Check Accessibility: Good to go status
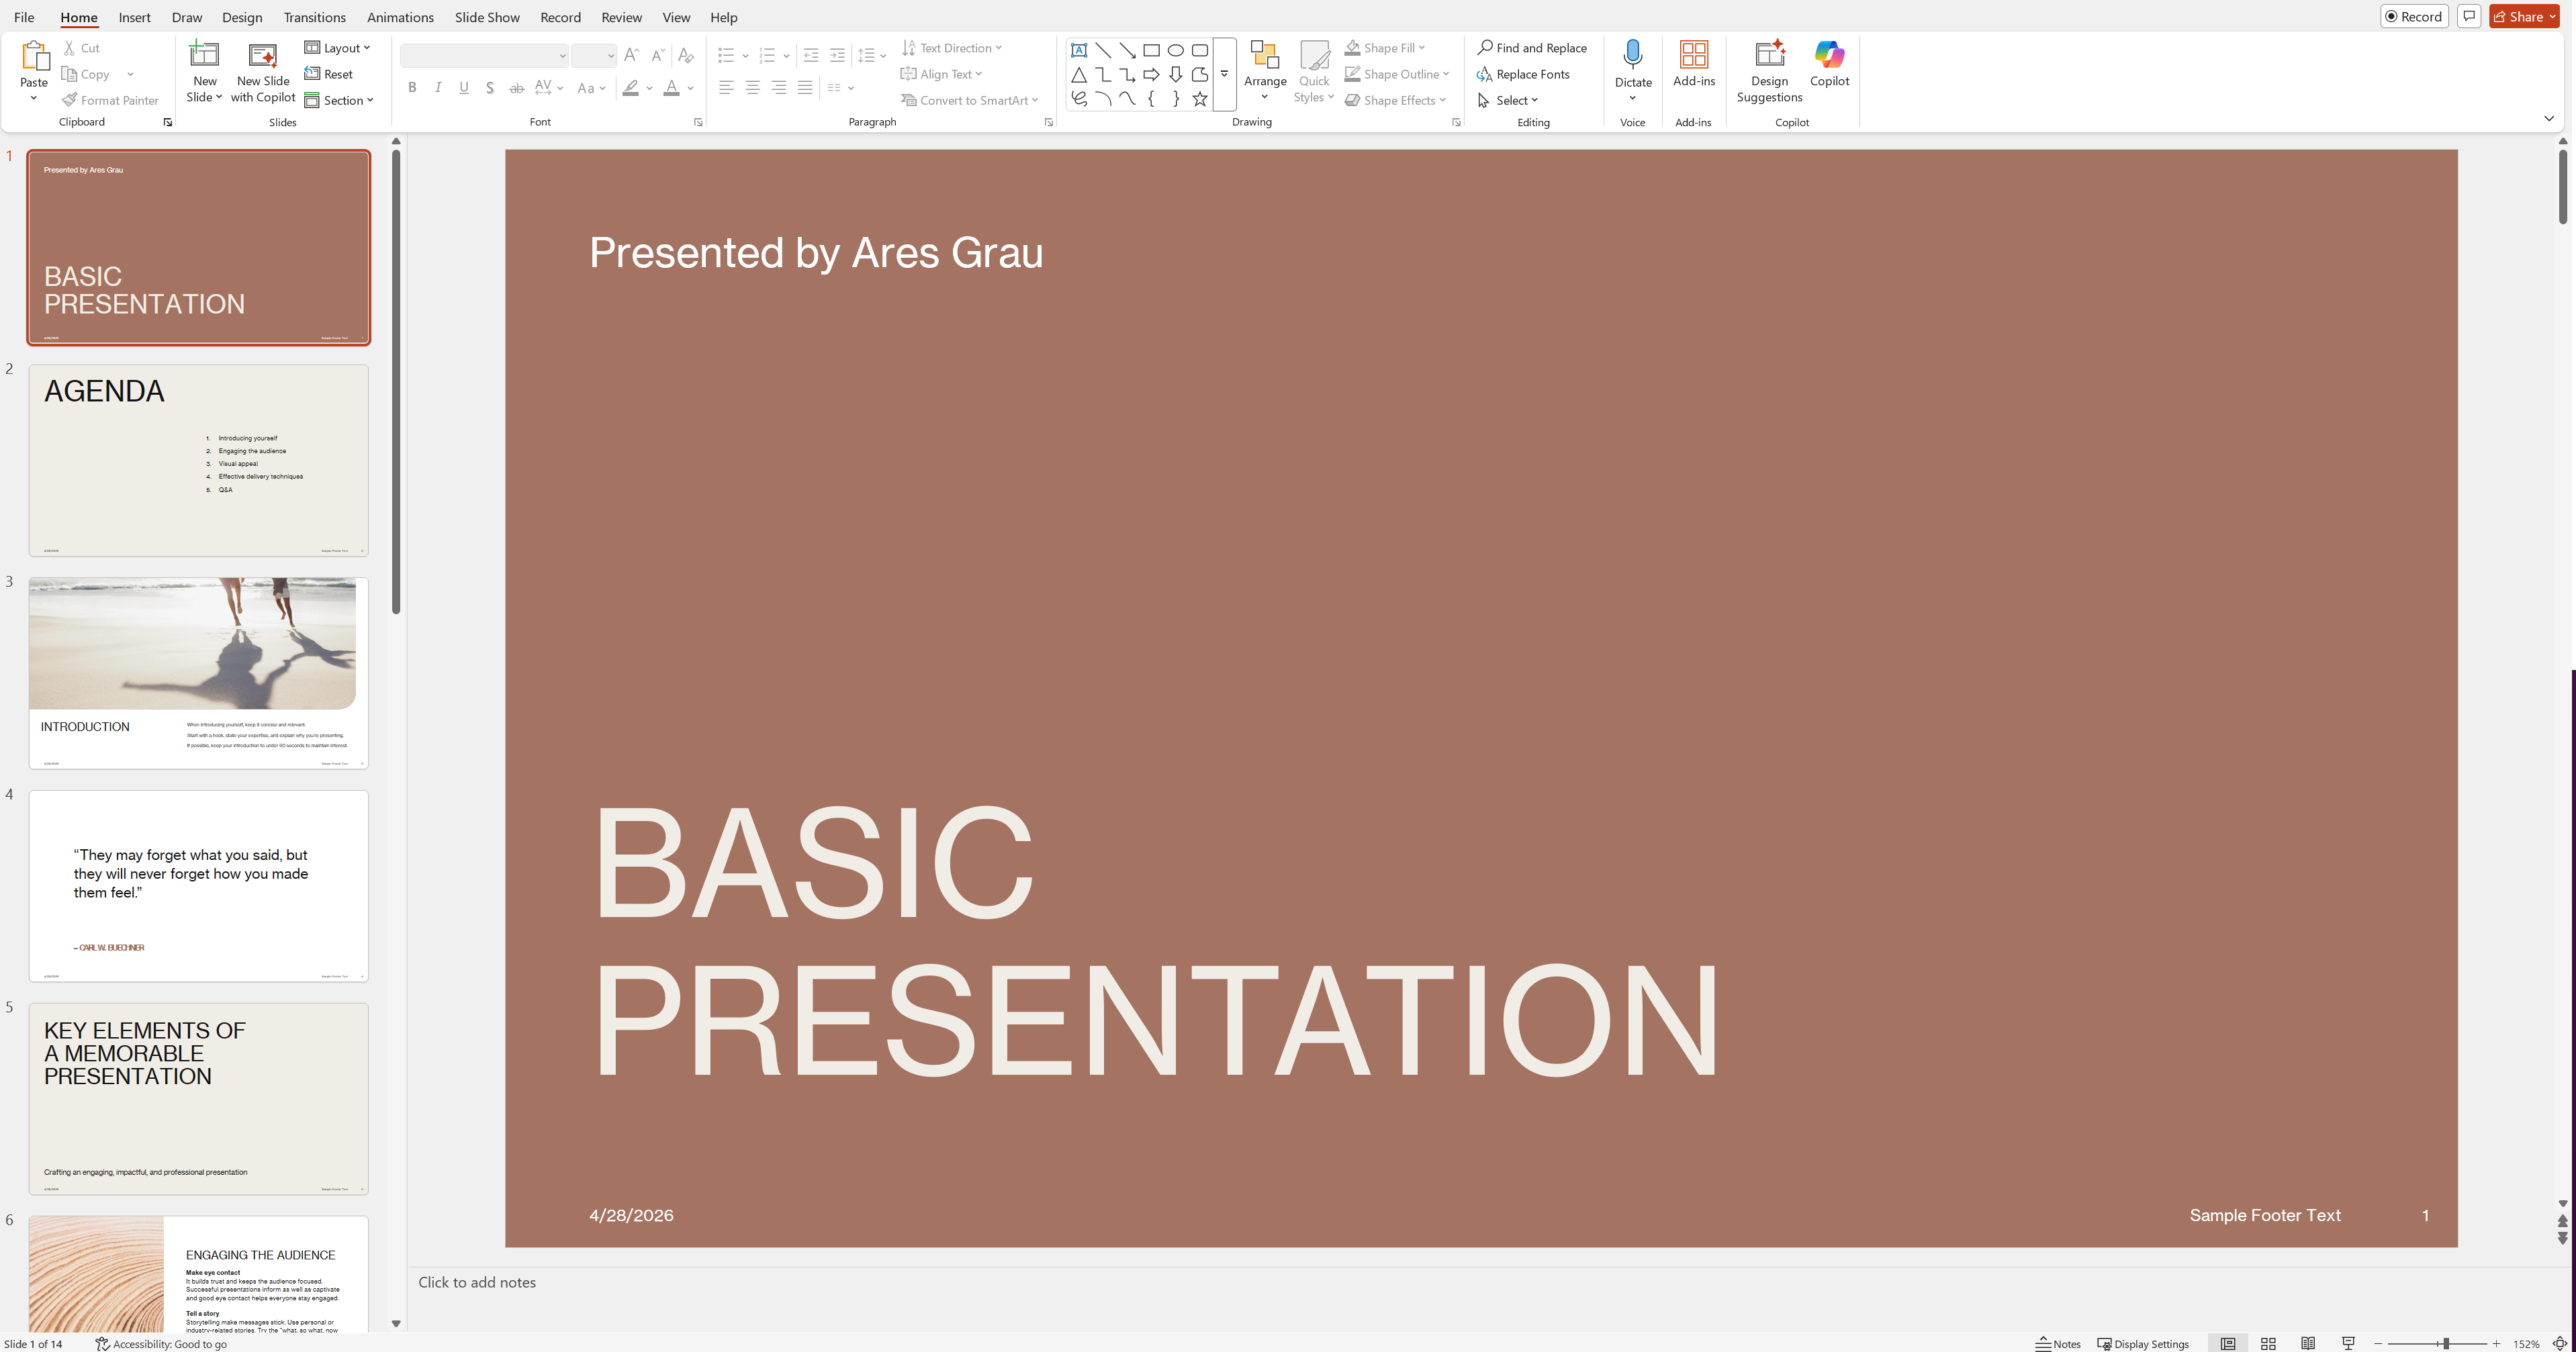Image resolution: width=2576 pixels, height=1352 pixels. [x=161, y=1344]
